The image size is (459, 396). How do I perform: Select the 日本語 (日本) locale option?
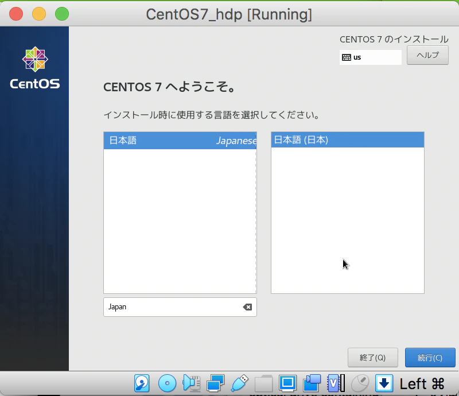[x=347, y=139]
